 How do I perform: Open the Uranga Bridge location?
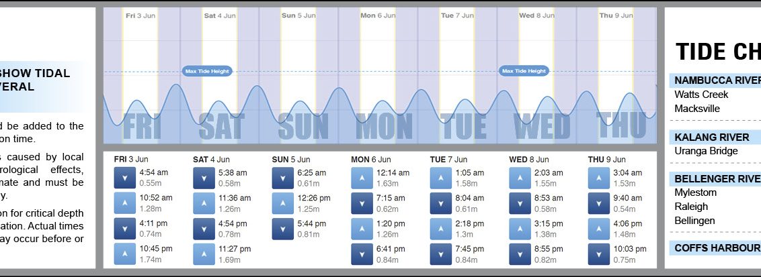706,151
